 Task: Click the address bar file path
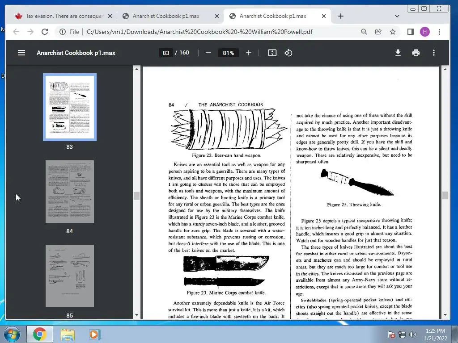199,32
